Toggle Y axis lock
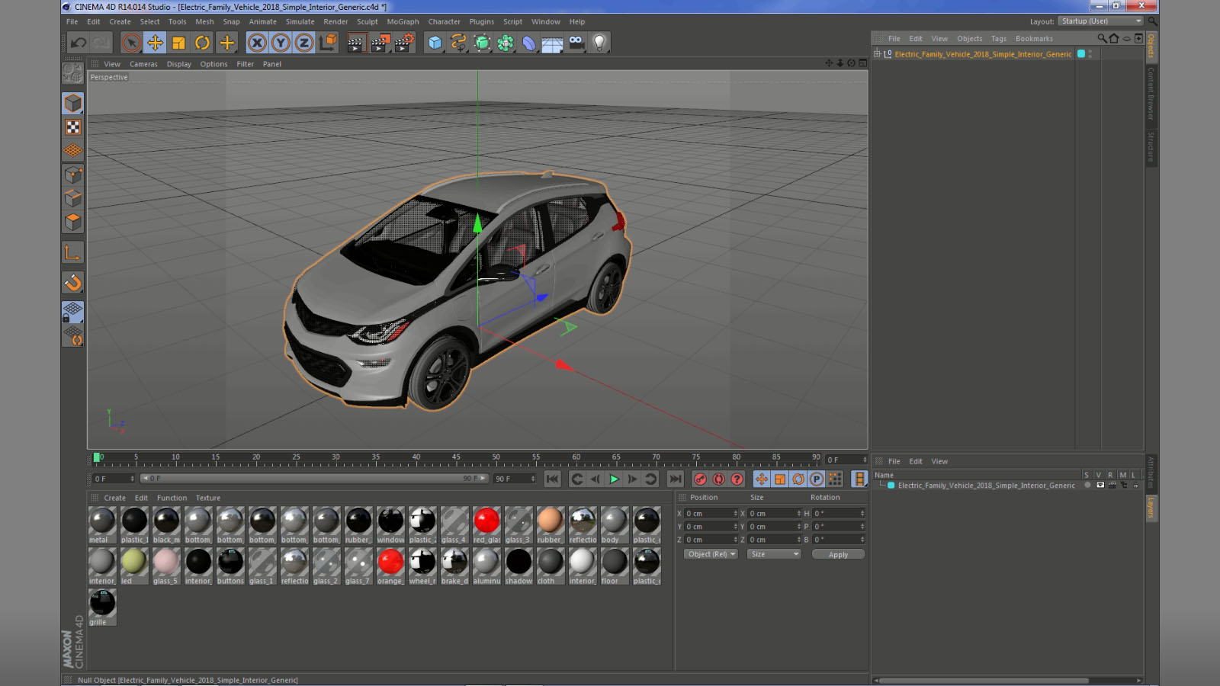The image size is (1220, 686). [281, 43]
